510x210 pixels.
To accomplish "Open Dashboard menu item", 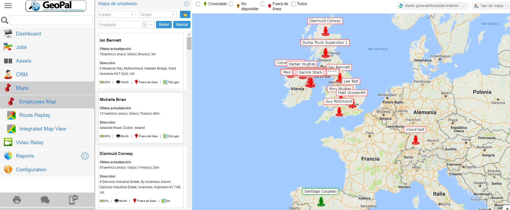I will [x=47, y=34].
